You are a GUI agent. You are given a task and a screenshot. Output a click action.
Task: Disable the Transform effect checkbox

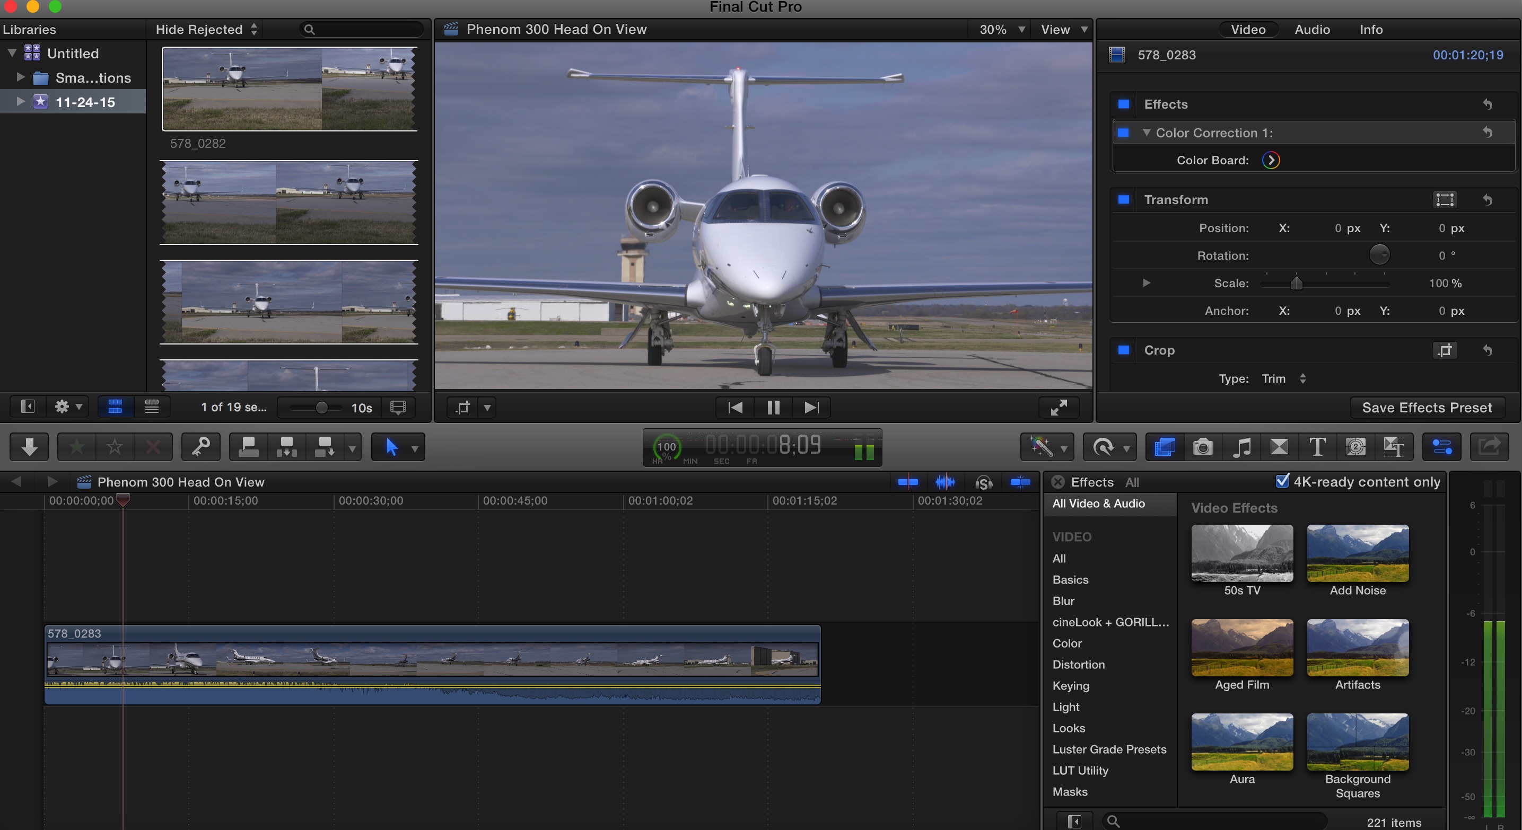pyautogui.click(x=1124, y=199)
